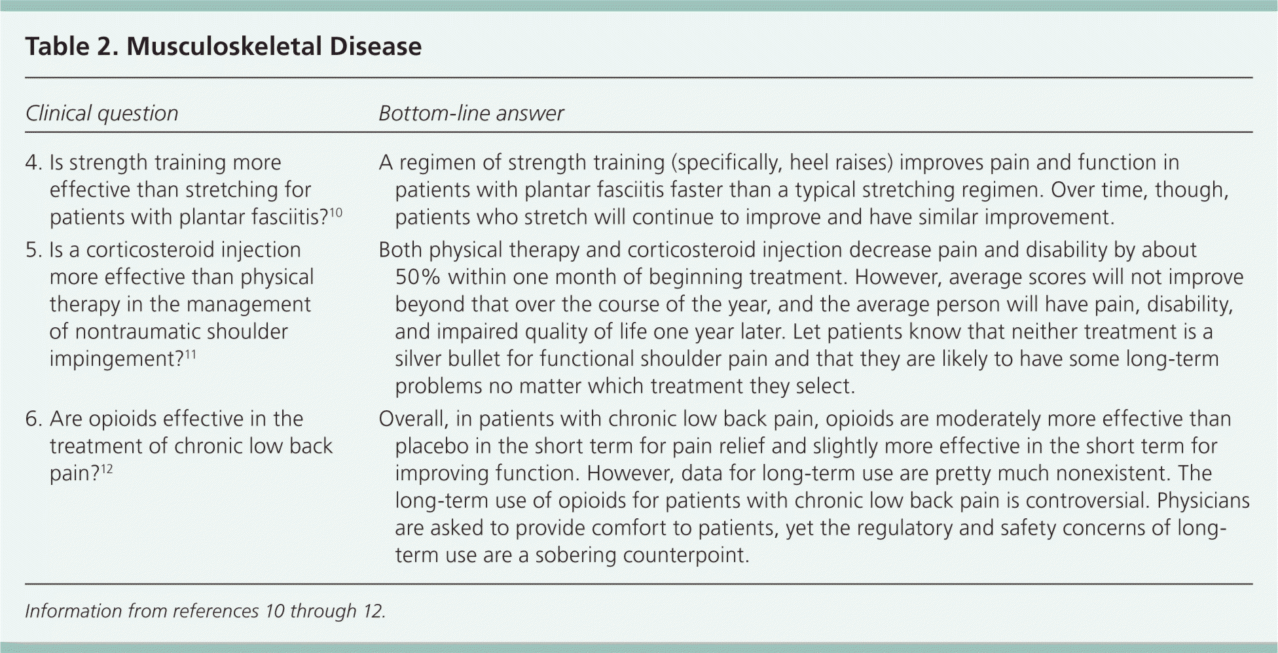The image size is (1278, 653).
Task: Click the "Table 2. Musculoskeletal Disease" title
Action: coord(223,46)
